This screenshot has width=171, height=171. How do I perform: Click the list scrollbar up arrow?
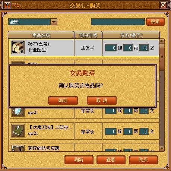click(x=162, y=41)
